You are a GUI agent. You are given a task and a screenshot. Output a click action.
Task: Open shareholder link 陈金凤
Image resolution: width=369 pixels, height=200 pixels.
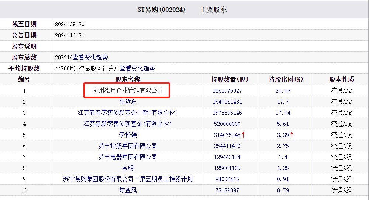click(128, 190)
